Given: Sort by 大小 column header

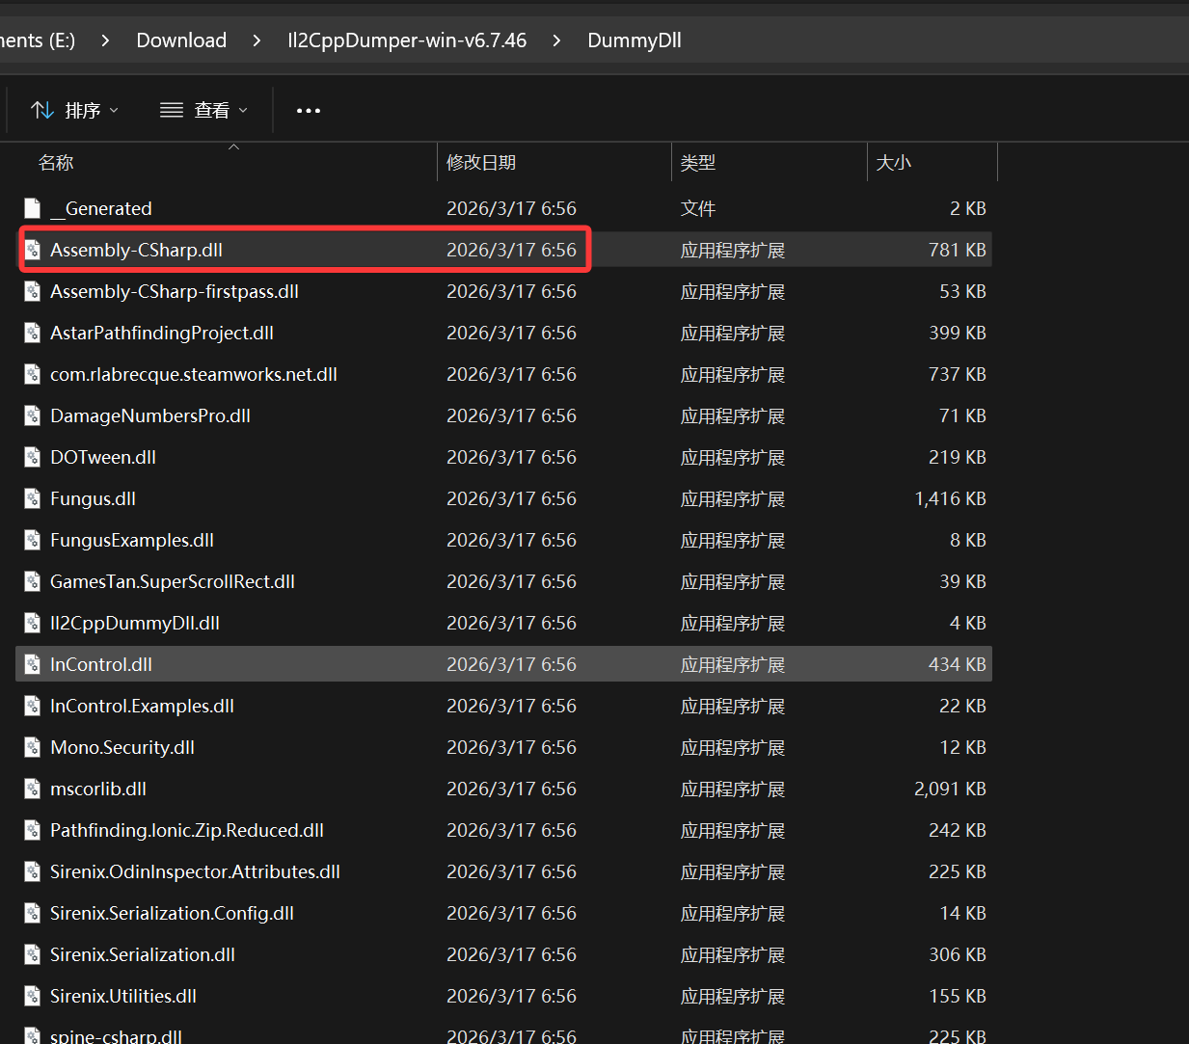Looking at the screenshot, I should point(893,163).
